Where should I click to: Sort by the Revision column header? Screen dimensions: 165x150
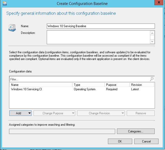pyautogui.click(x=142, y=85)
